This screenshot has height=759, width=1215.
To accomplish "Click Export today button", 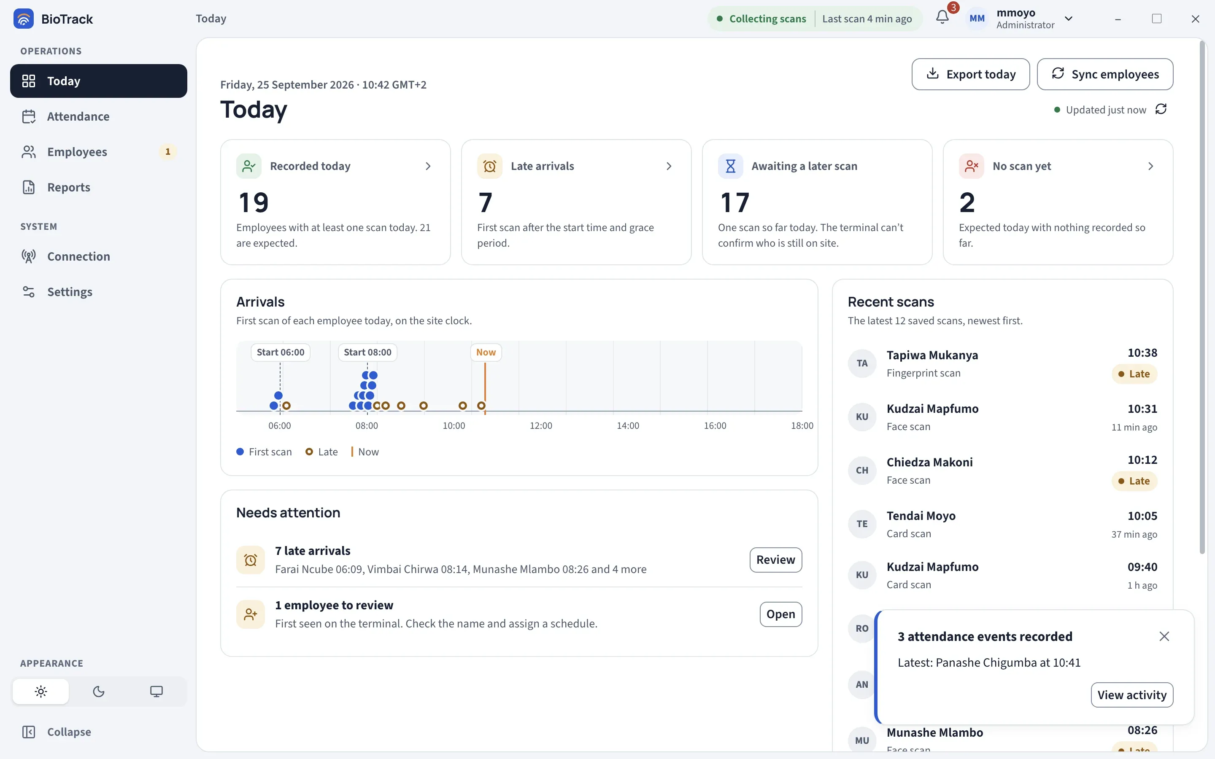I will click(x=970, y=74).
